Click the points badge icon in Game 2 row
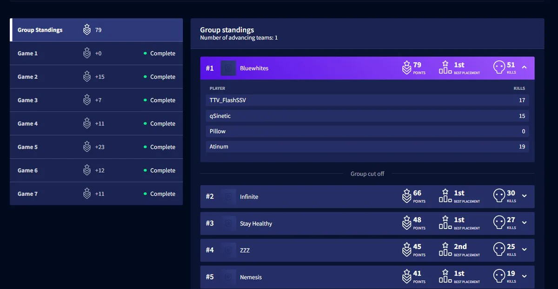 (x=87, y=76)
